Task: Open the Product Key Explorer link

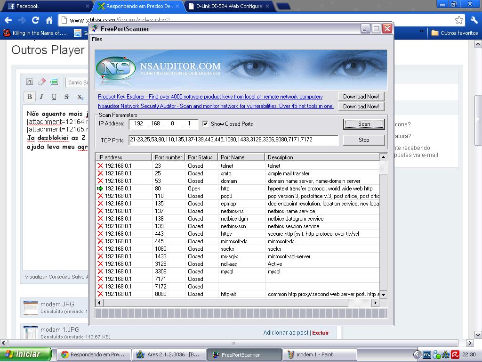Action: pyautogui.click(x=210, y=97)
